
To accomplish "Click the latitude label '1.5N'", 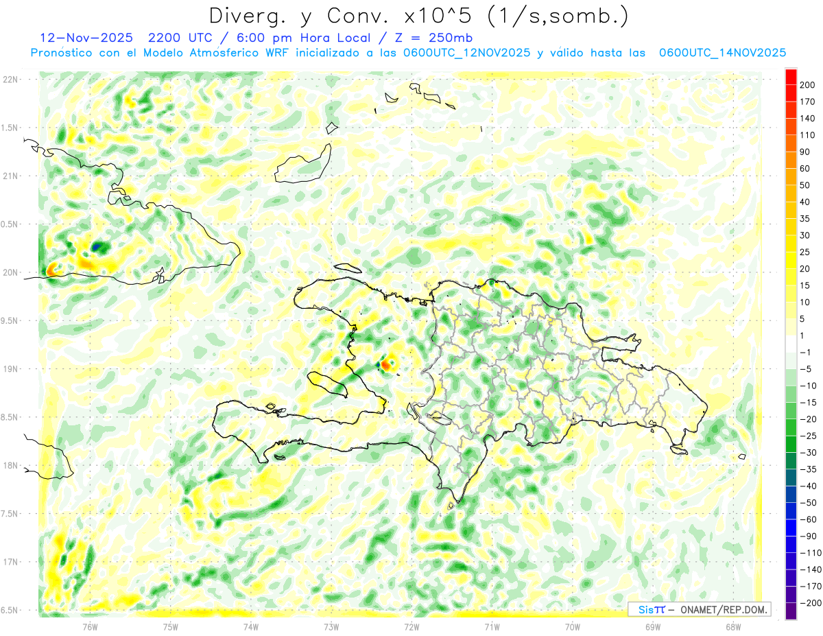I will 10,128.
